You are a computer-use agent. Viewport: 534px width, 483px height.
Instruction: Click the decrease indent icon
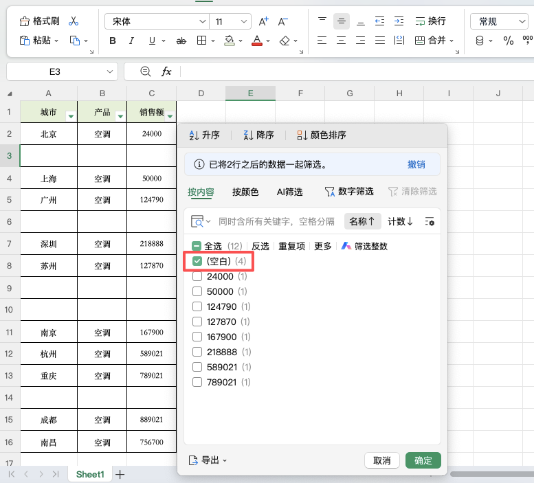[x=380, y=21]
